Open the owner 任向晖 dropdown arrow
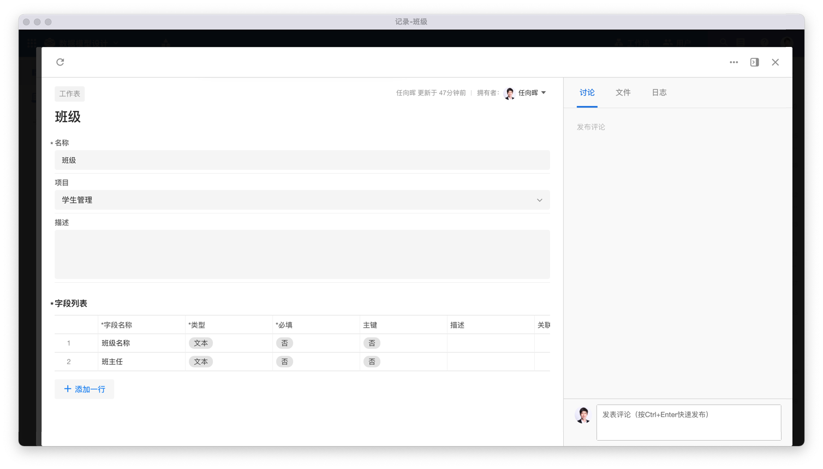The image size is (823, 469). (x=544, y=93)
